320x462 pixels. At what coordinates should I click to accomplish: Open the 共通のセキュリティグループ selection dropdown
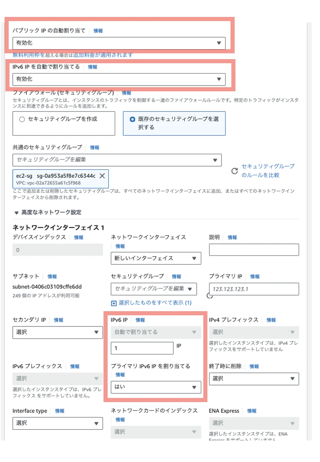117,160
